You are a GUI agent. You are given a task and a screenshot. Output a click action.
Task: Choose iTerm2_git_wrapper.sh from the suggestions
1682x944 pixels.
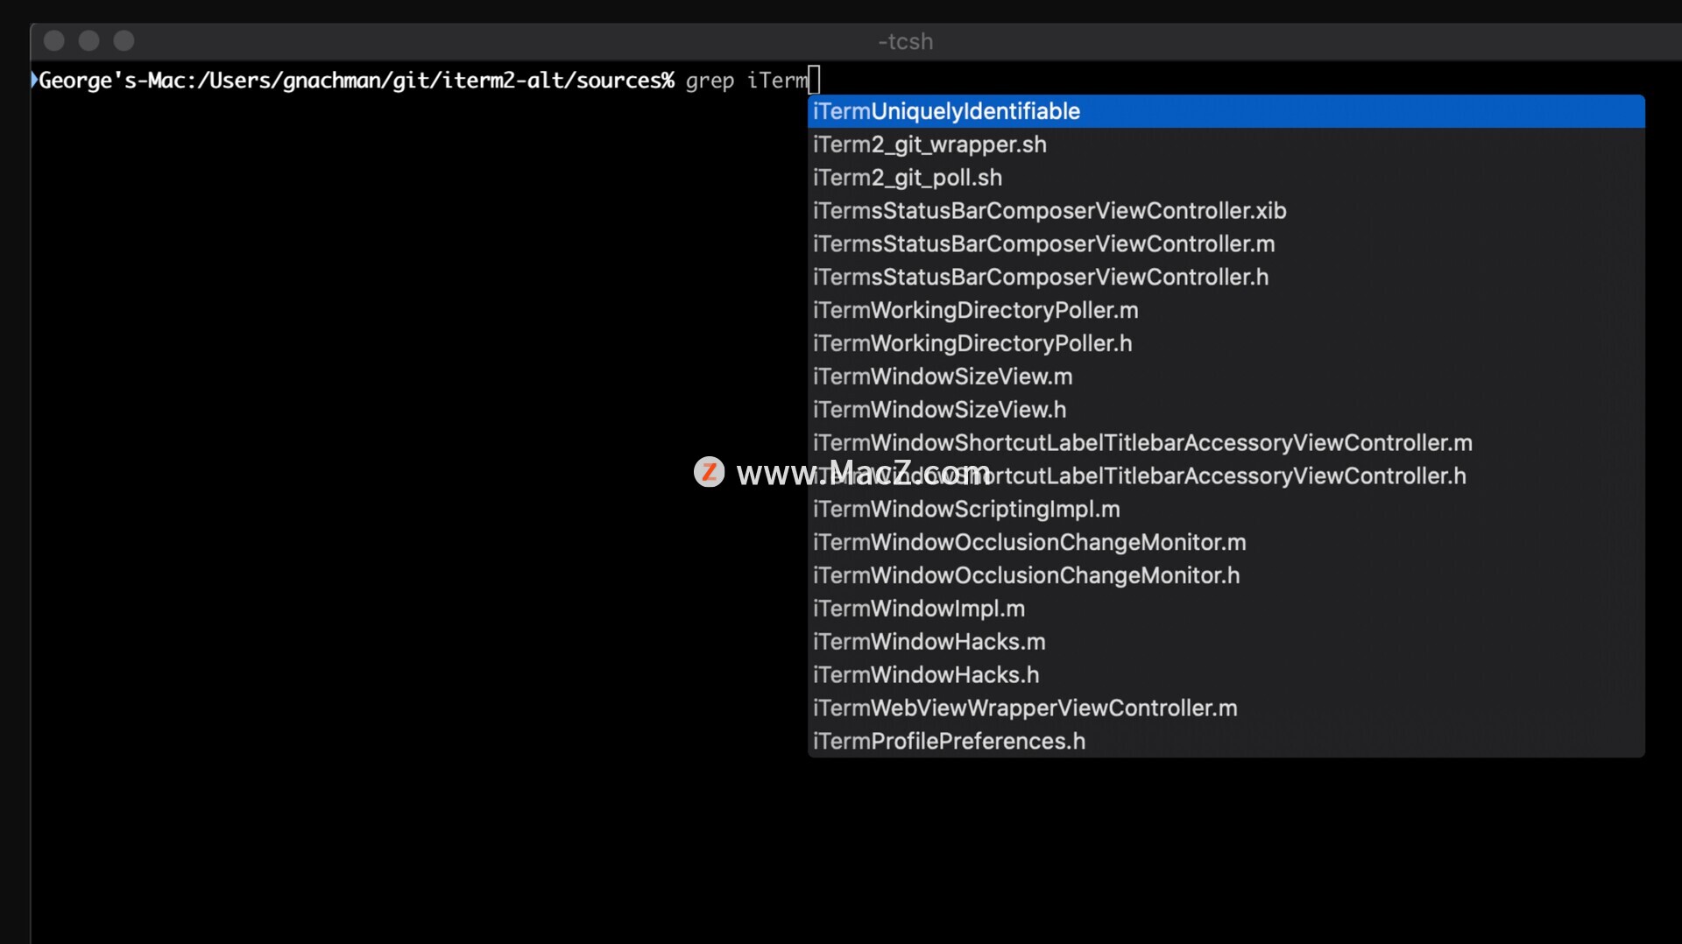point(1226,144)
